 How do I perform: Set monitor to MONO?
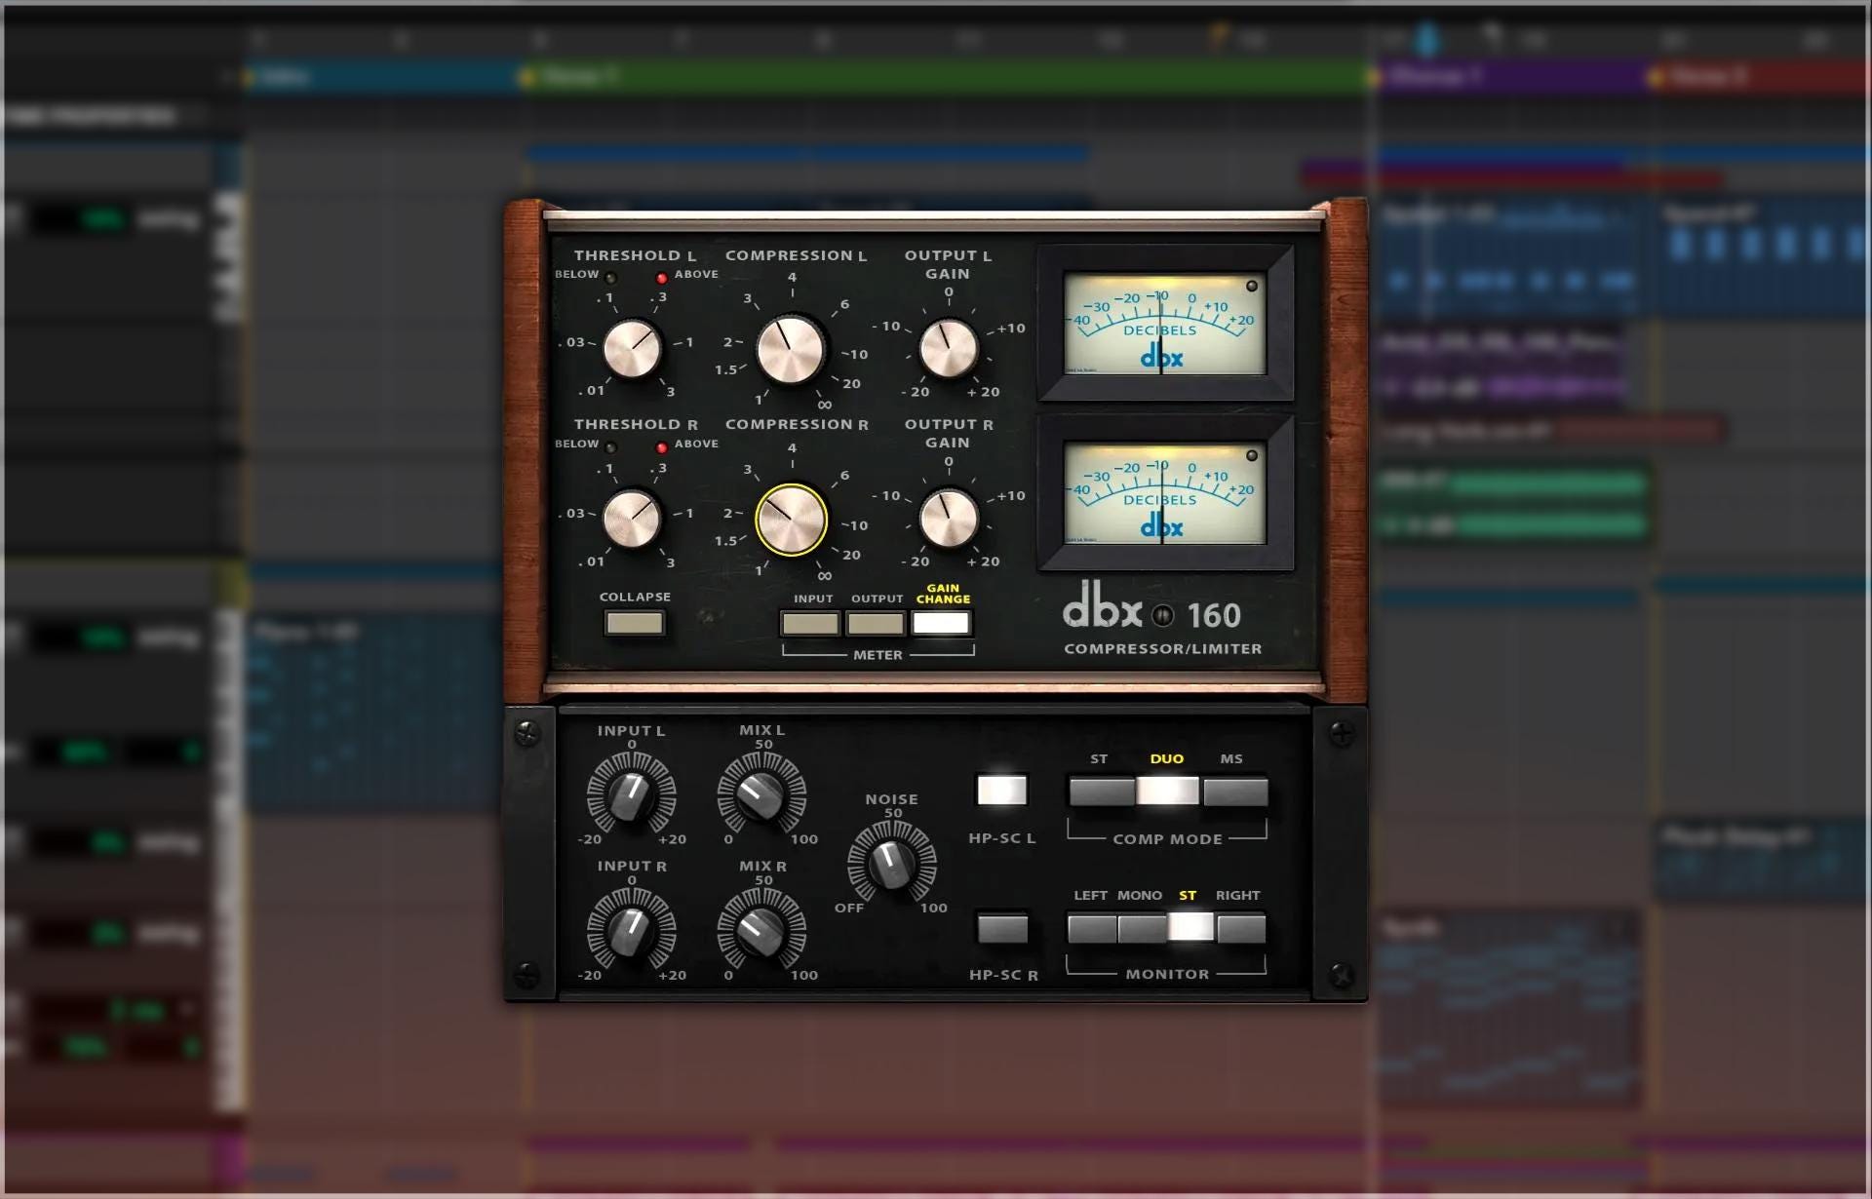pos(1142,928)
